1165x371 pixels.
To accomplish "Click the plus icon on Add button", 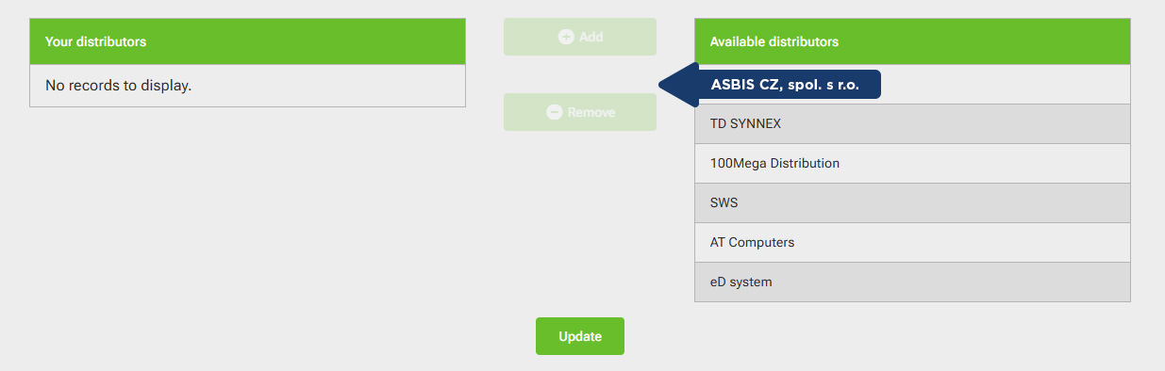I will (x=566, y=37).
